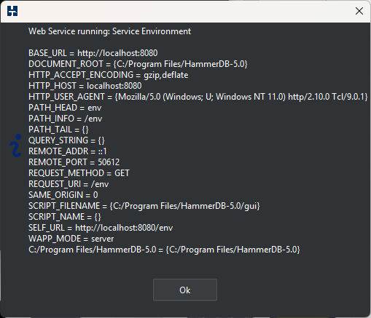Click the SCRIPT_FILENAME gui path line
Screen dimensions: 371x318
click(x=144, y=206)
